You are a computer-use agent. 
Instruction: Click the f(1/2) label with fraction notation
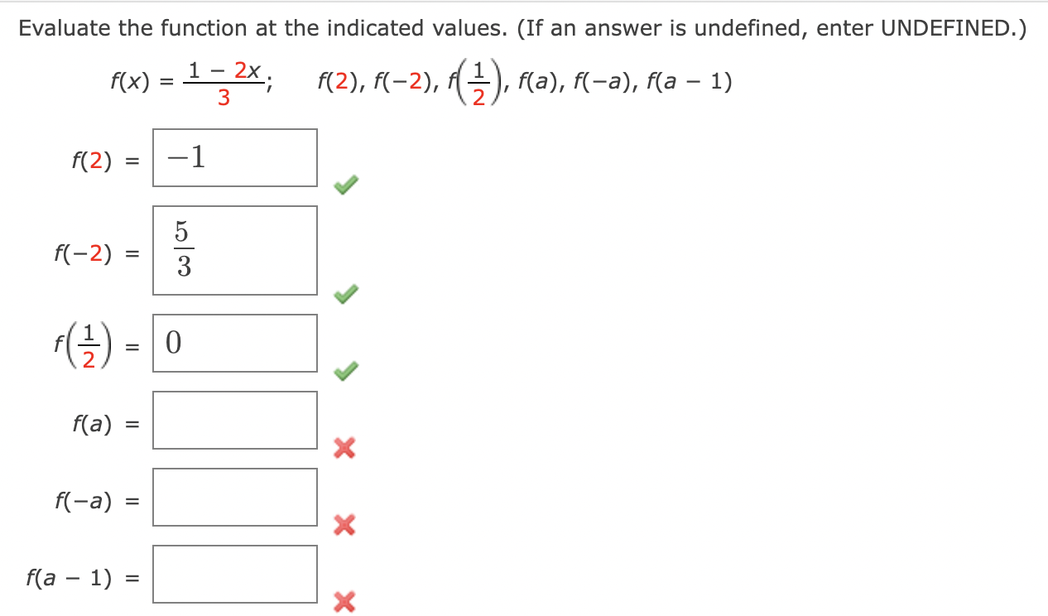click(x=83, y=344)
